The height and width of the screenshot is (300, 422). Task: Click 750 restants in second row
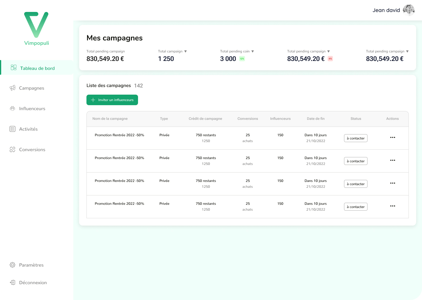(206, 158)
